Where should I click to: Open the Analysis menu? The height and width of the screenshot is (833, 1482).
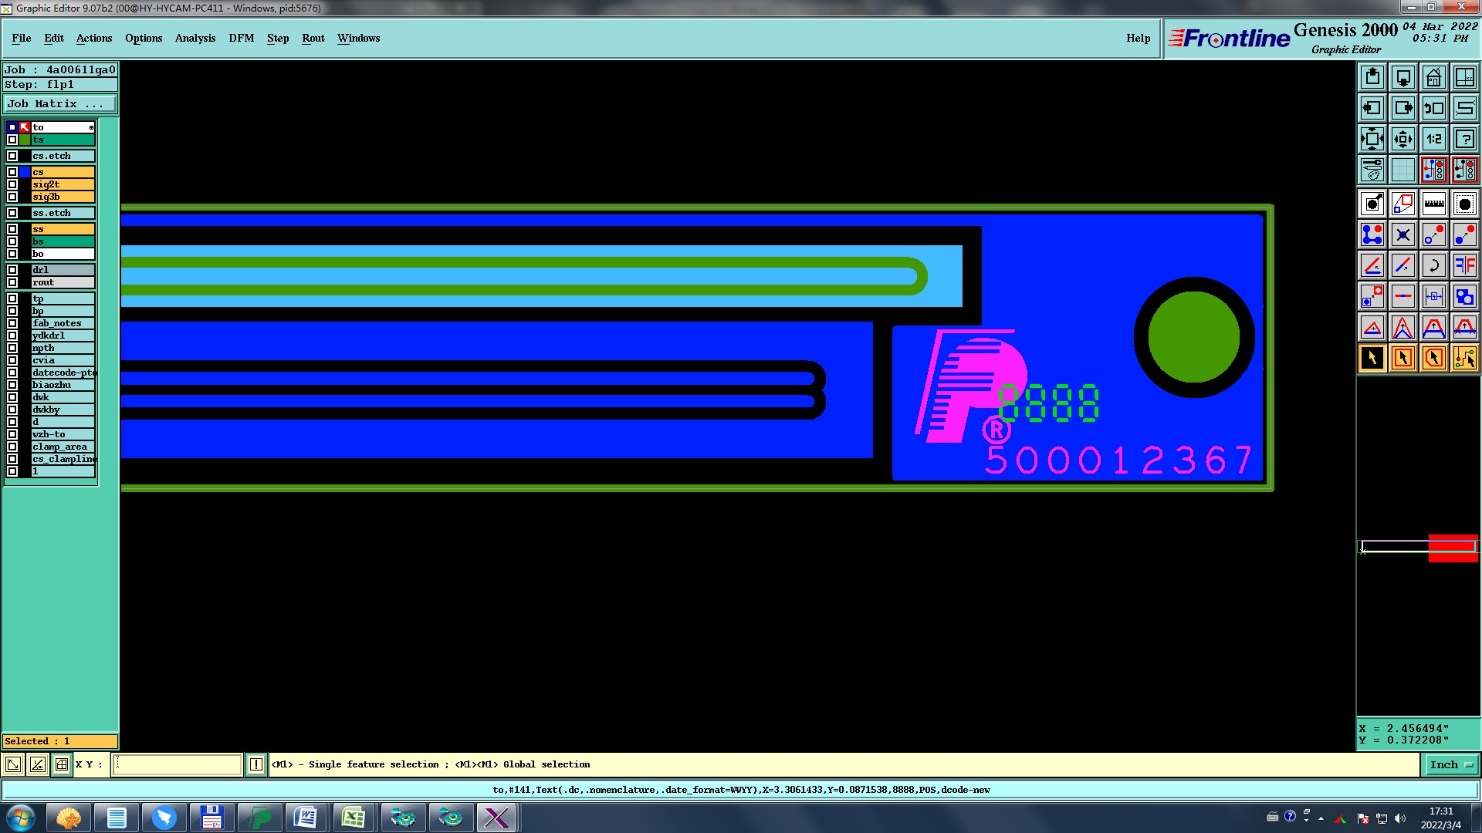[x=195, y=38]
